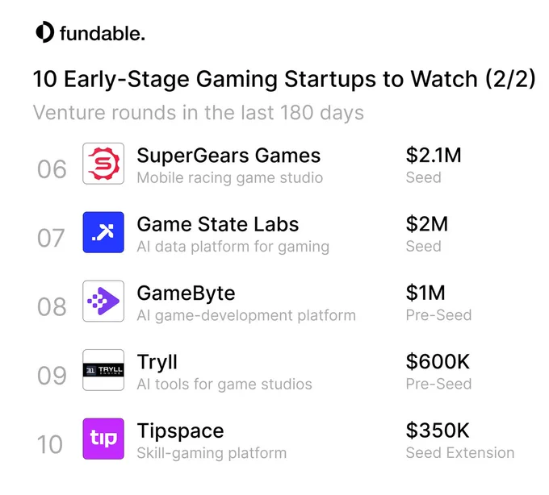Select the Seed Extension round label

click(x=460, y=453)
